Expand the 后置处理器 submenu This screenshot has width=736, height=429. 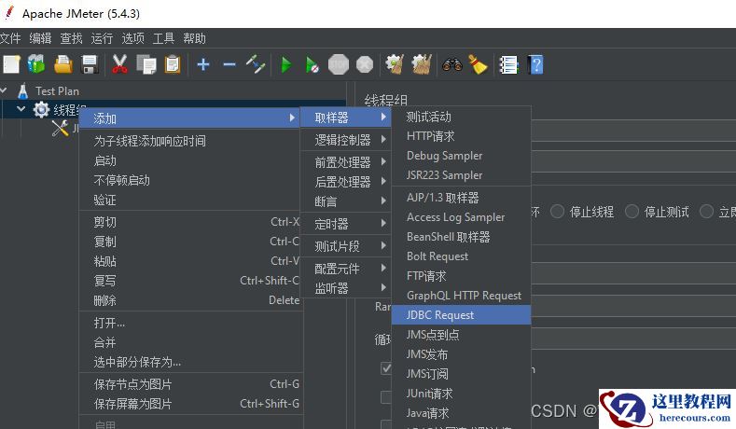[345, 181]
